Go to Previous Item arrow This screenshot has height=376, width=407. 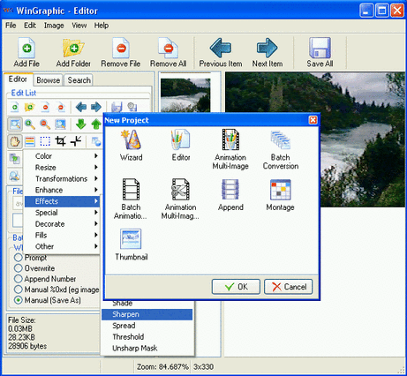(x=221, y=48)
